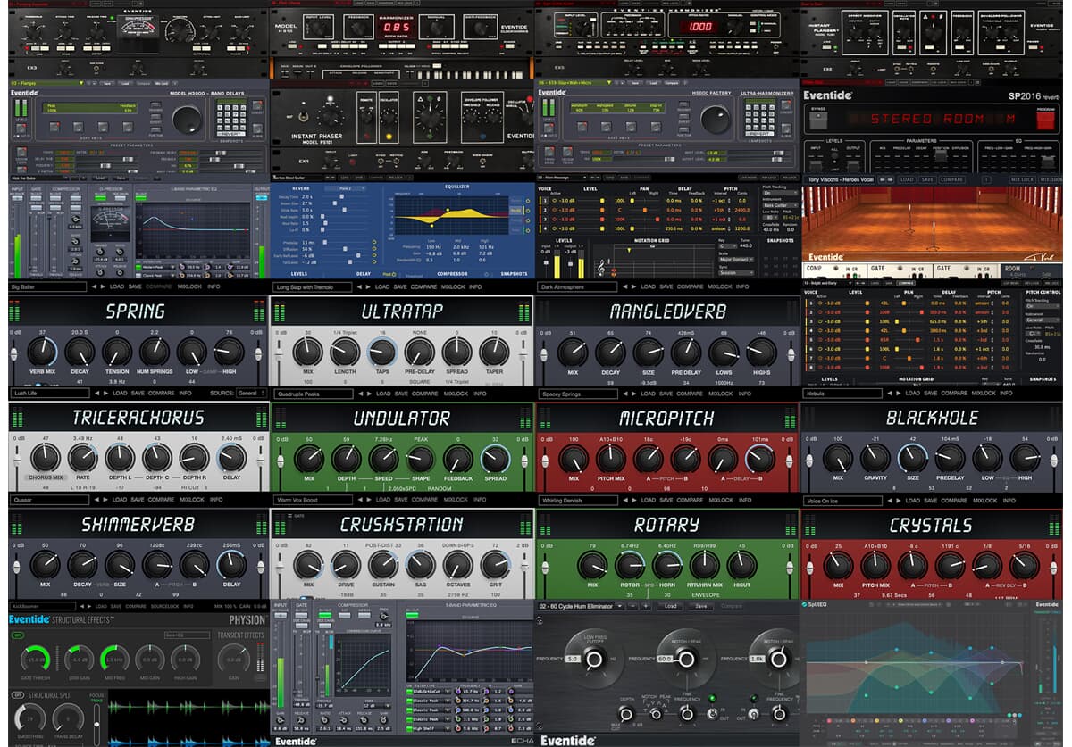Flip the BYPASS switch on the SP2016 reverb
The height and width of the screenshot is (747, 1072).
818,116
